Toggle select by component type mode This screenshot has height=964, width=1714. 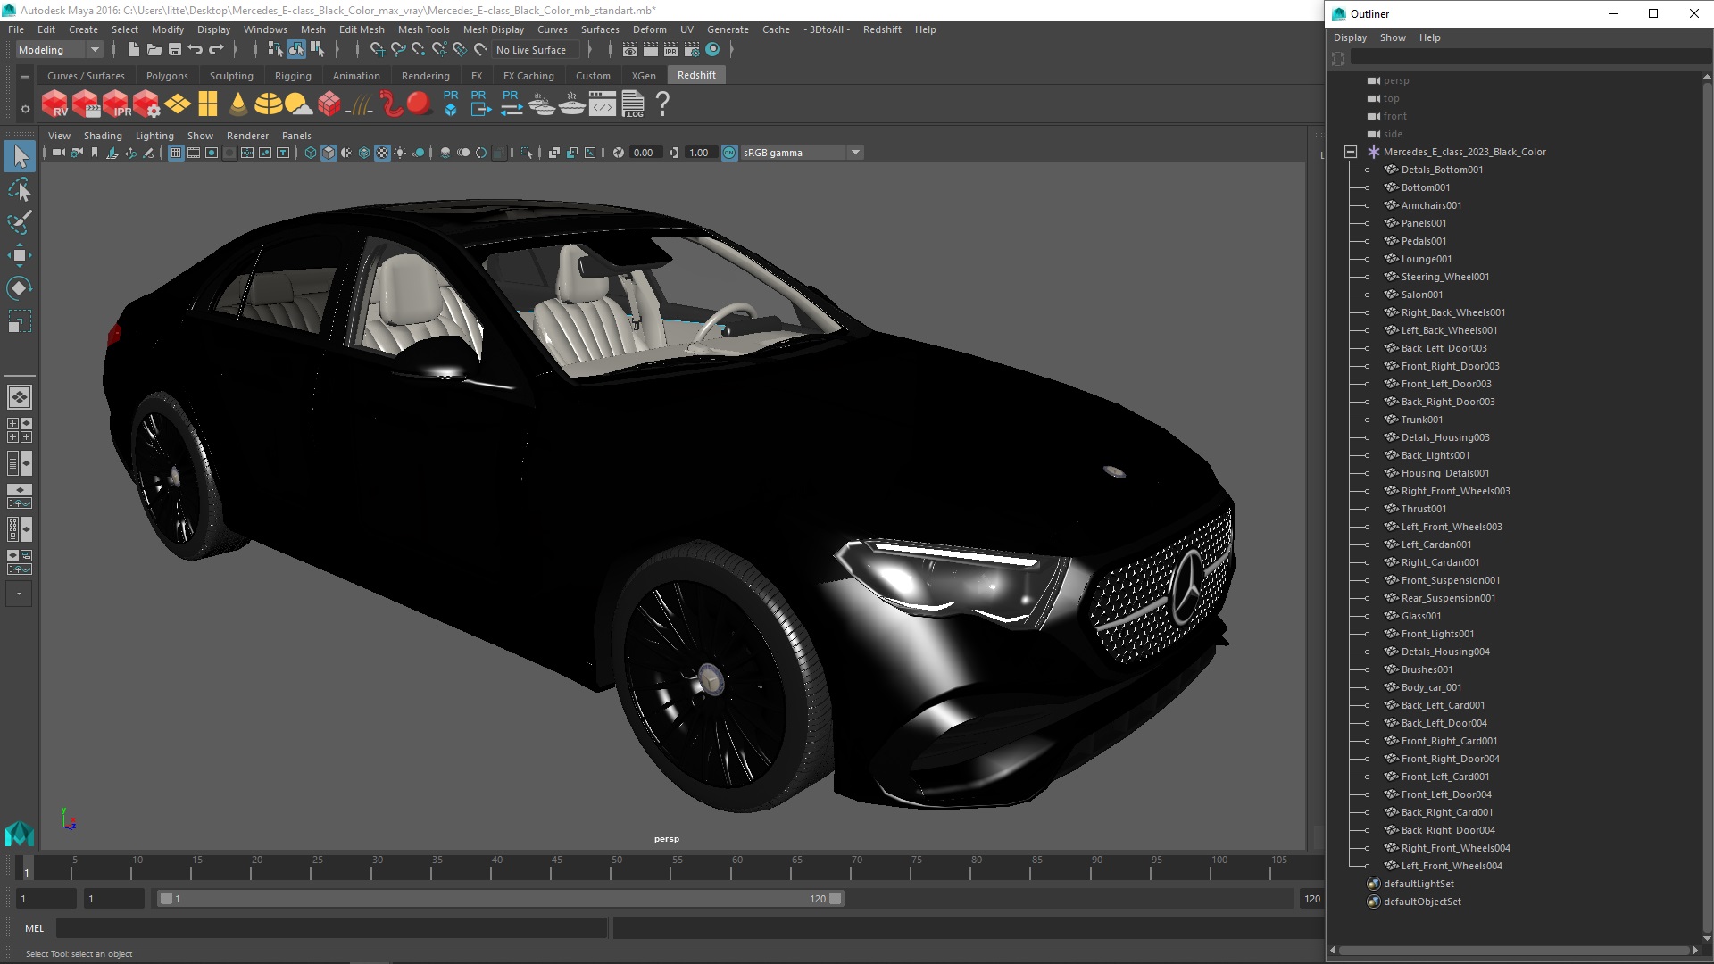pos(317,50)
